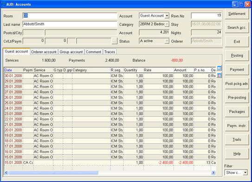Viewport: 252px width, 182px height.
Task: Open the Posting dialog button
Action: pyautogui.click(x=237, y=56)
